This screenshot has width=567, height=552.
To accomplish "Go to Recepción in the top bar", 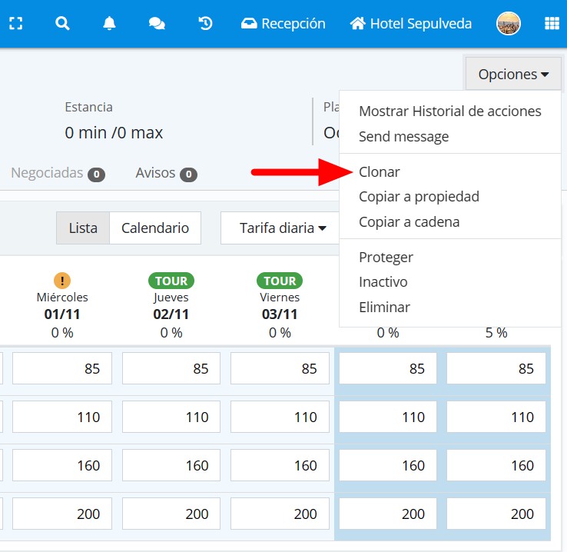I will point(283,24).
